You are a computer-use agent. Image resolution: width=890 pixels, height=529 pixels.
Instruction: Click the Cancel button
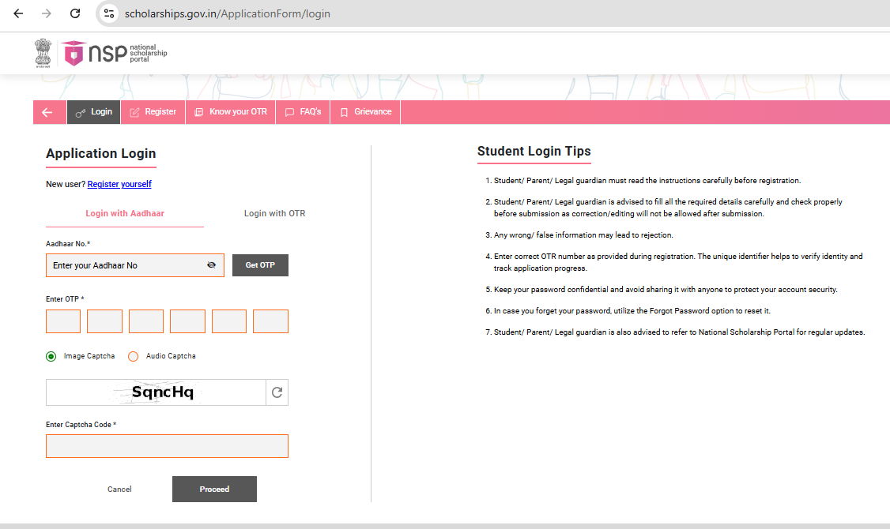(119, 490)
